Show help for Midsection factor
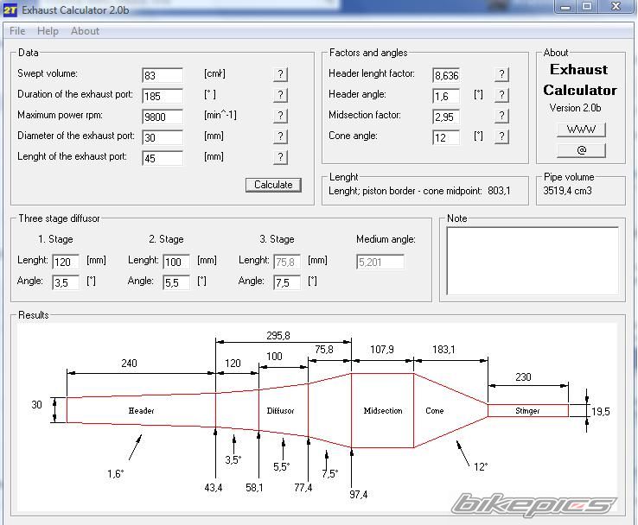The width and height of the screenshot is (638, 525). pos(501,116)
